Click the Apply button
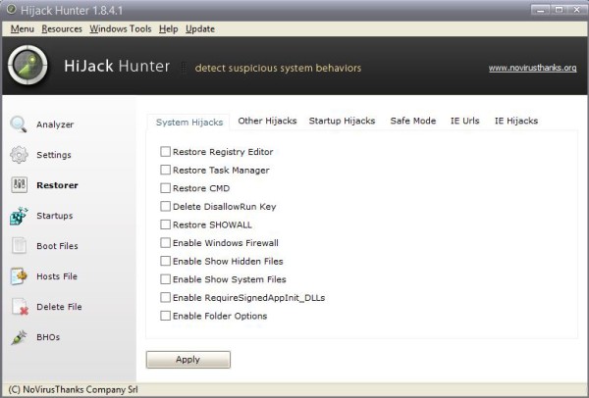Screen dimensions: 589x398 (x=188, y=360)
